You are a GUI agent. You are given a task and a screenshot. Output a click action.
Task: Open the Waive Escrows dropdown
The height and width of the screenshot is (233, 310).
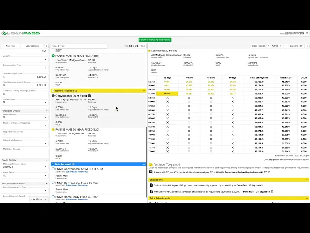(25, 117)
